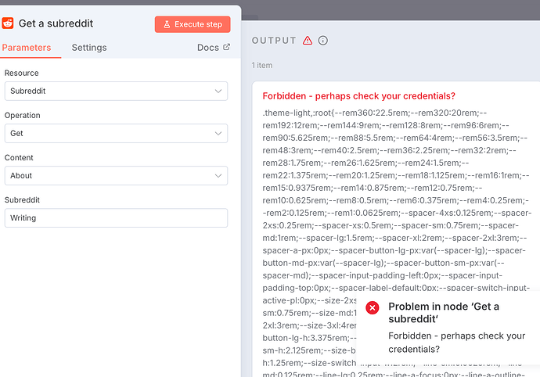Click the Content field chevron arrow
540x377 pixels.
point(218,176)
